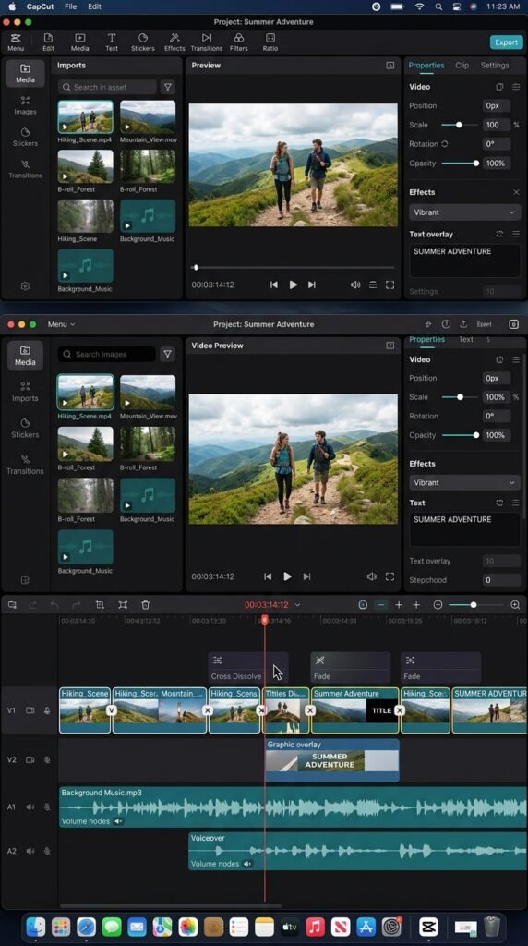
Task: Open Transitions in the top window toolbar
Action: [207, 42]
